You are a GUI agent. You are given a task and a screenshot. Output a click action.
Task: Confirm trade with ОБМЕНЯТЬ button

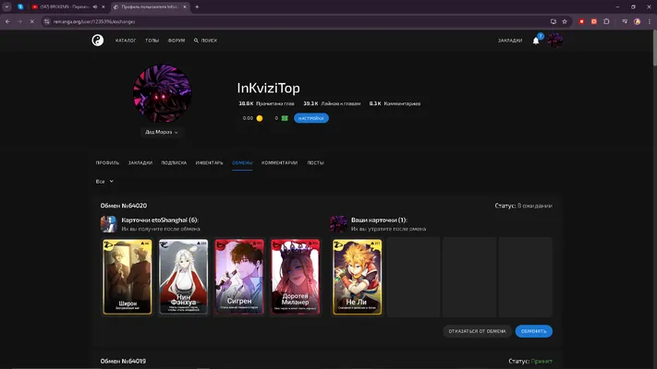(x=534, y=331)
